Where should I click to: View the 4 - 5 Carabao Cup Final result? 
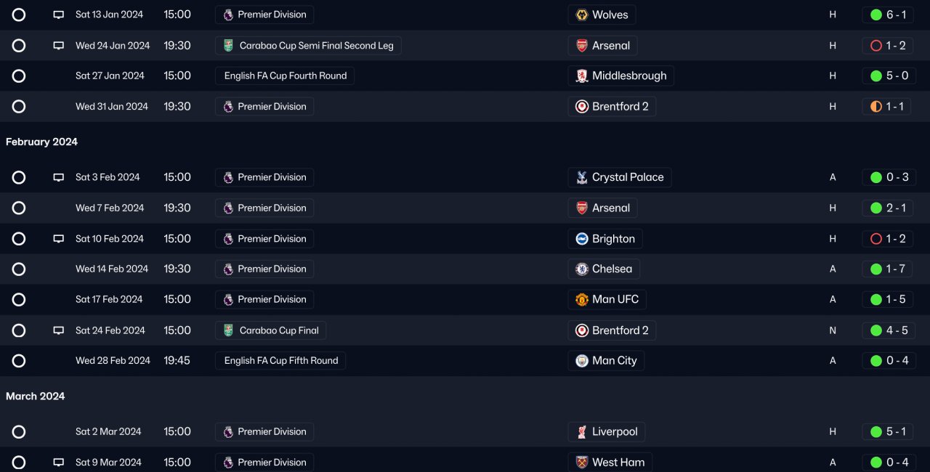[x=889, y=330]
